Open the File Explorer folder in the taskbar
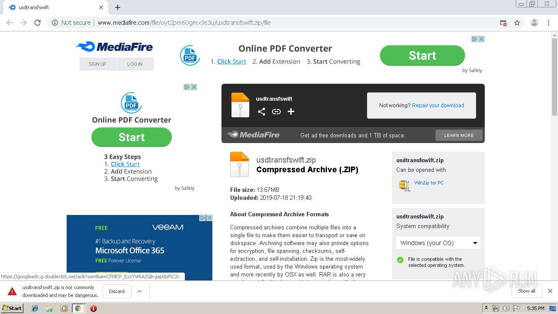This screenshot has height=314, width=558. 49,308
